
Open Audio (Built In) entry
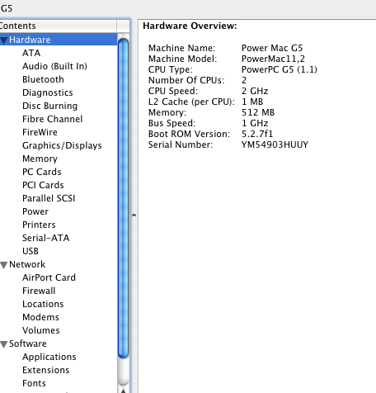[x=54, y=66]
